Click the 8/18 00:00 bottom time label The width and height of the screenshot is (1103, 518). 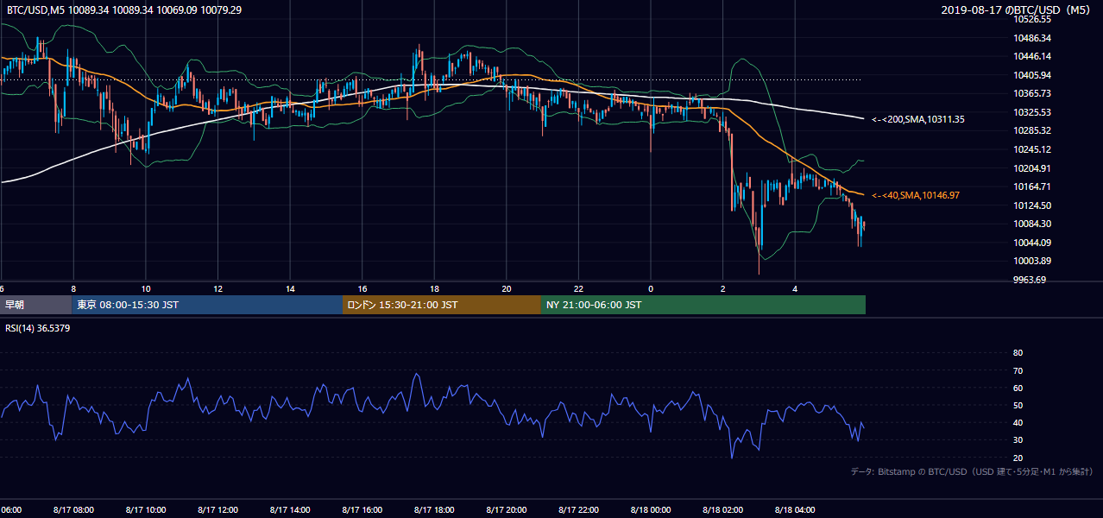[651, 510]
